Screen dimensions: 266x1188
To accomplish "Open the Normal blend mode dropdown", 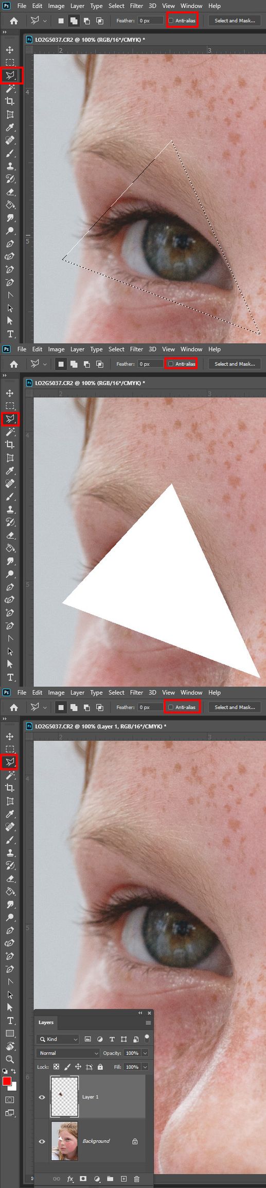I will 68,1053.
